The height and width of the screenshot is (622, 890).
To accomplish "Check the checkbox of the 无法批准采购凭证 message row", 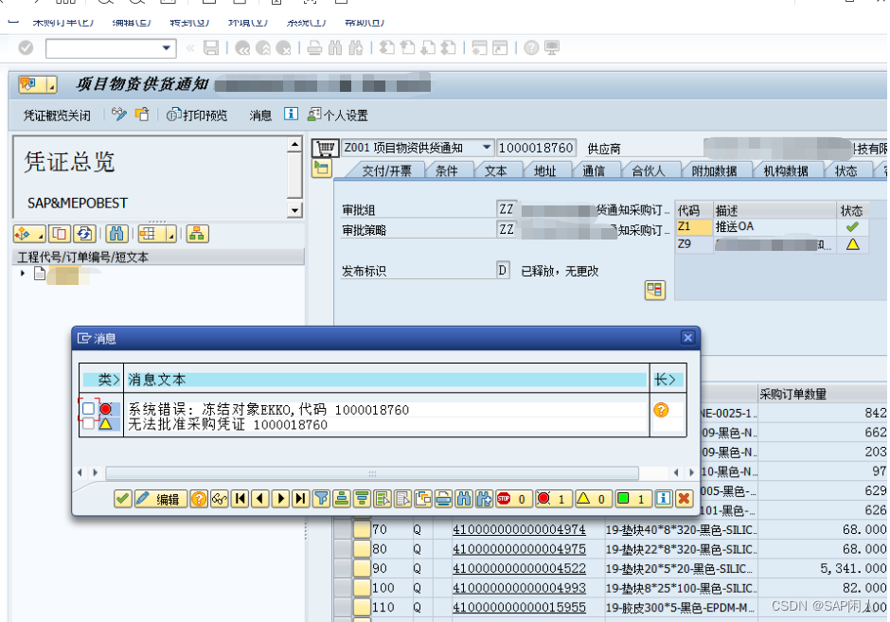I will (89, 424).
